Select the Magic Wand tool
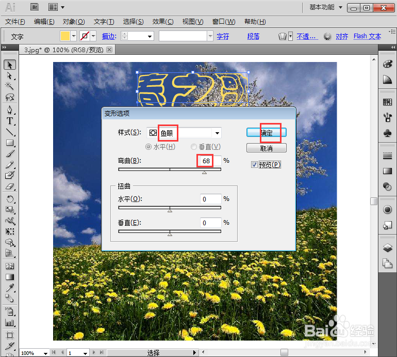Viewport: 397px width, 357px height. 10,86
